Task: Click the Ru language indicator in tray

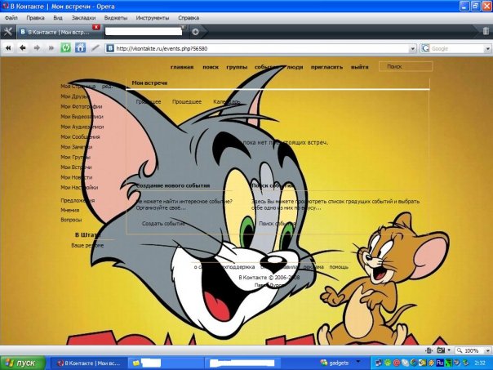Action: click(440, 363)
